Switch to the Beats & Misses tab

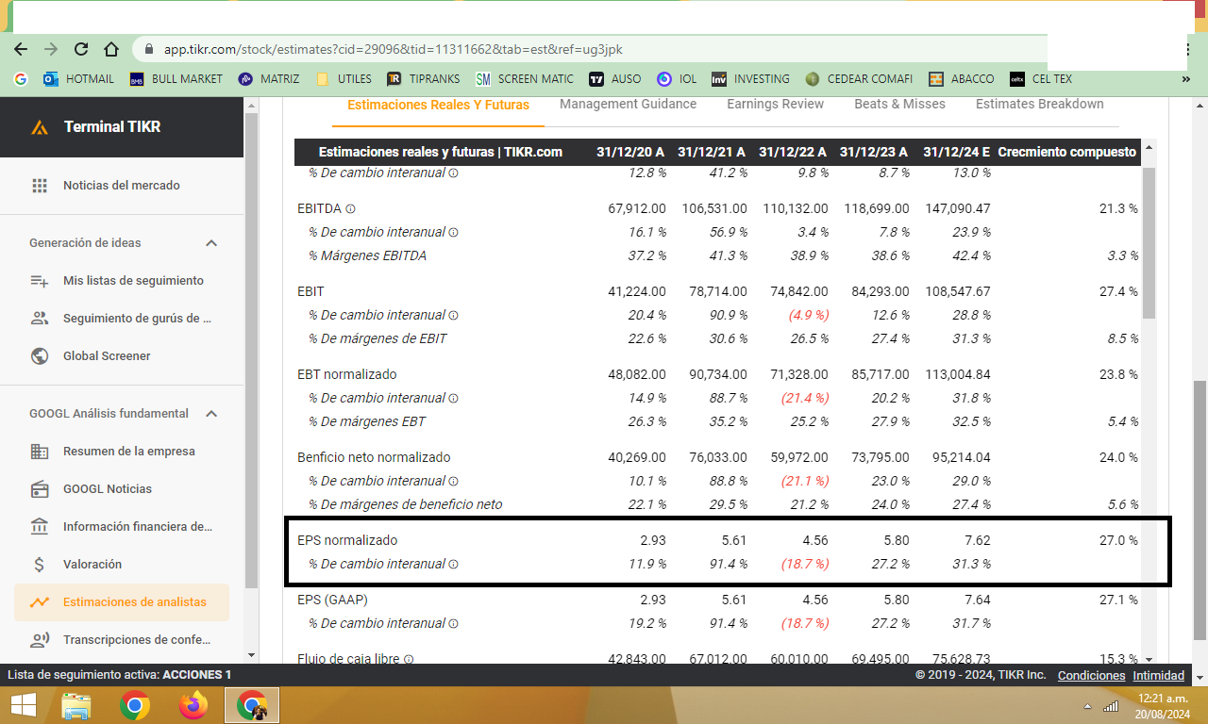tap(900, 104)
